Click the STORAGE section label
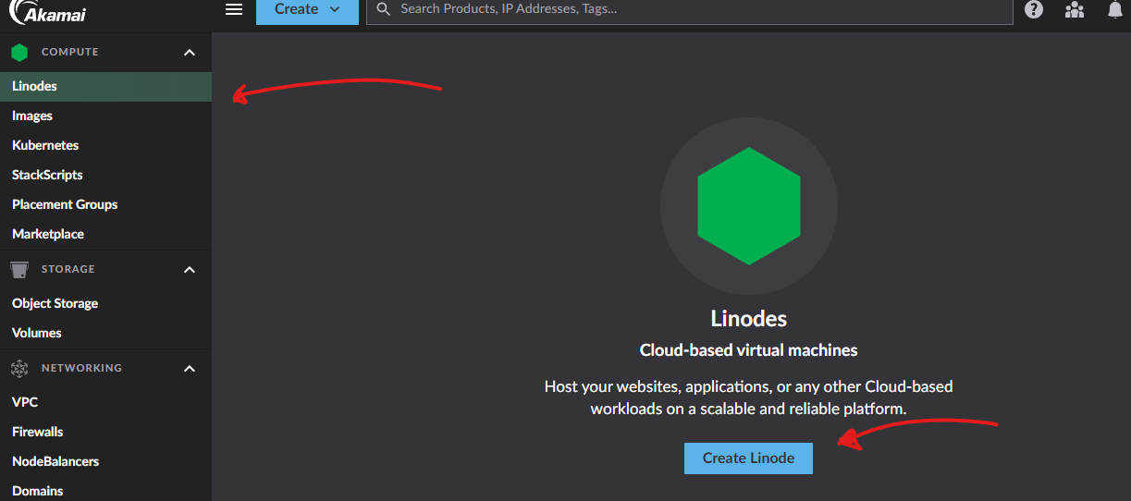 [x=68, y=269]
